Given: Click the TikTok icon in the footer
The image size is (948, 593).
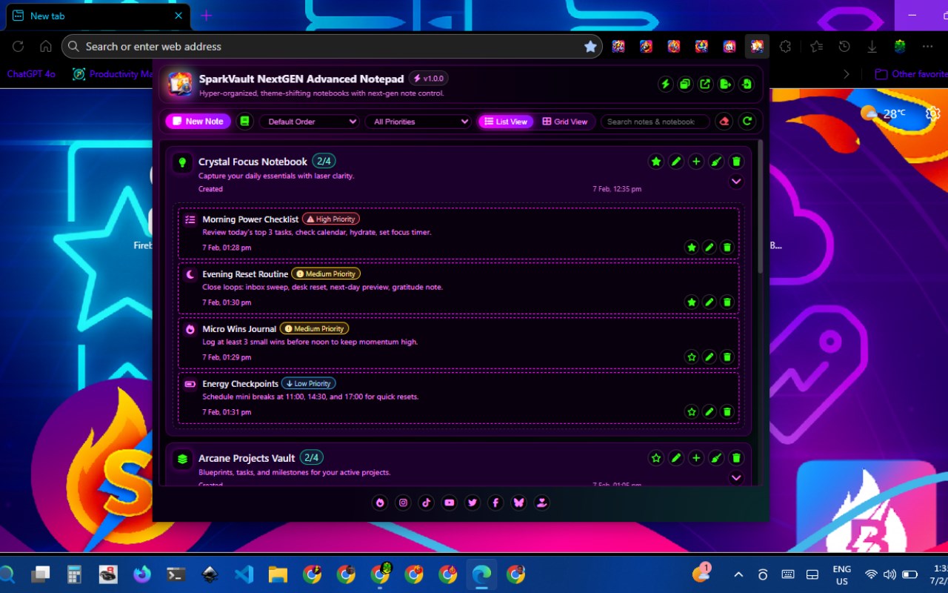Looking at the screenshot, I should (x=426, y=503).
